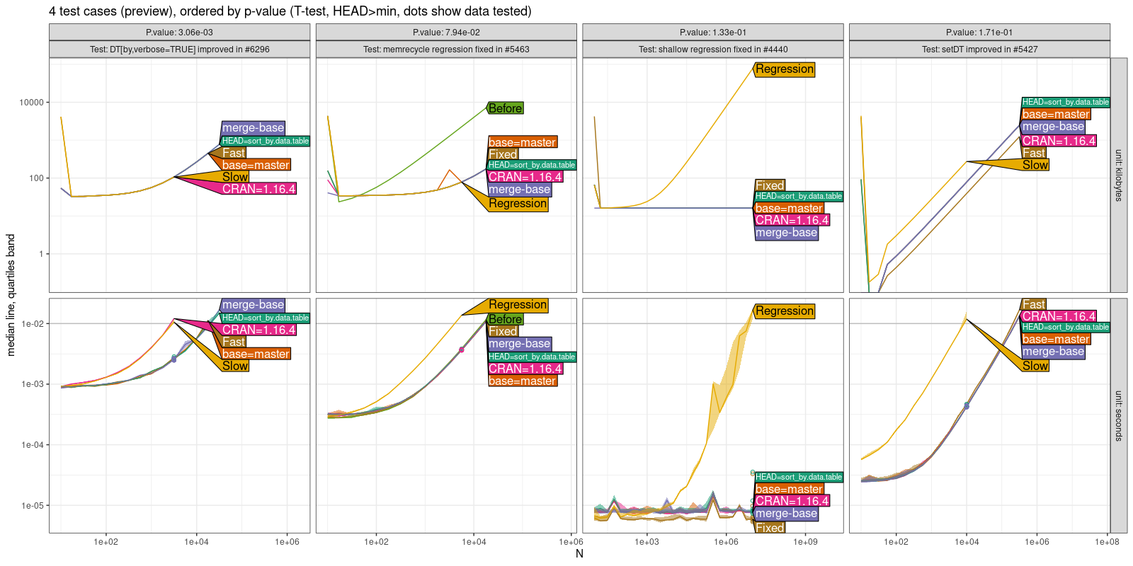Click 'CRAN=1.16.4' label in memrecycle seconds panel
The image size is (1133, 566).
pyautogui.click(x=525, y=369)
